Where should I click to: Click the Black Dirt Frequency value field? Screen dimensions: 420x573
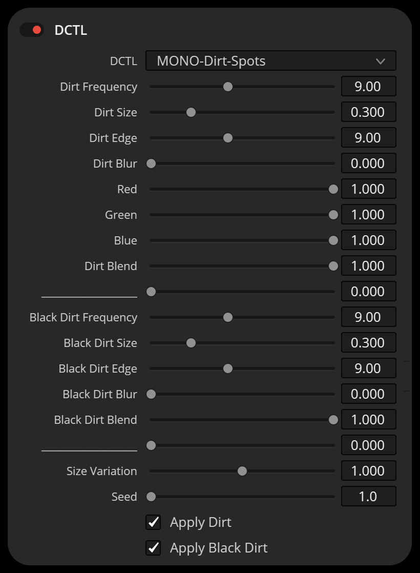(x=368, y=317)
